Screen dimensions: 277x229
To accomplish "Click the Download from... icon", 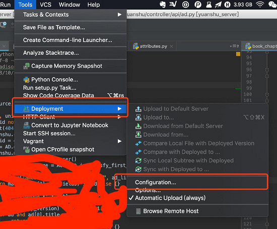I will pyautogui.click(x=138, y=135).
